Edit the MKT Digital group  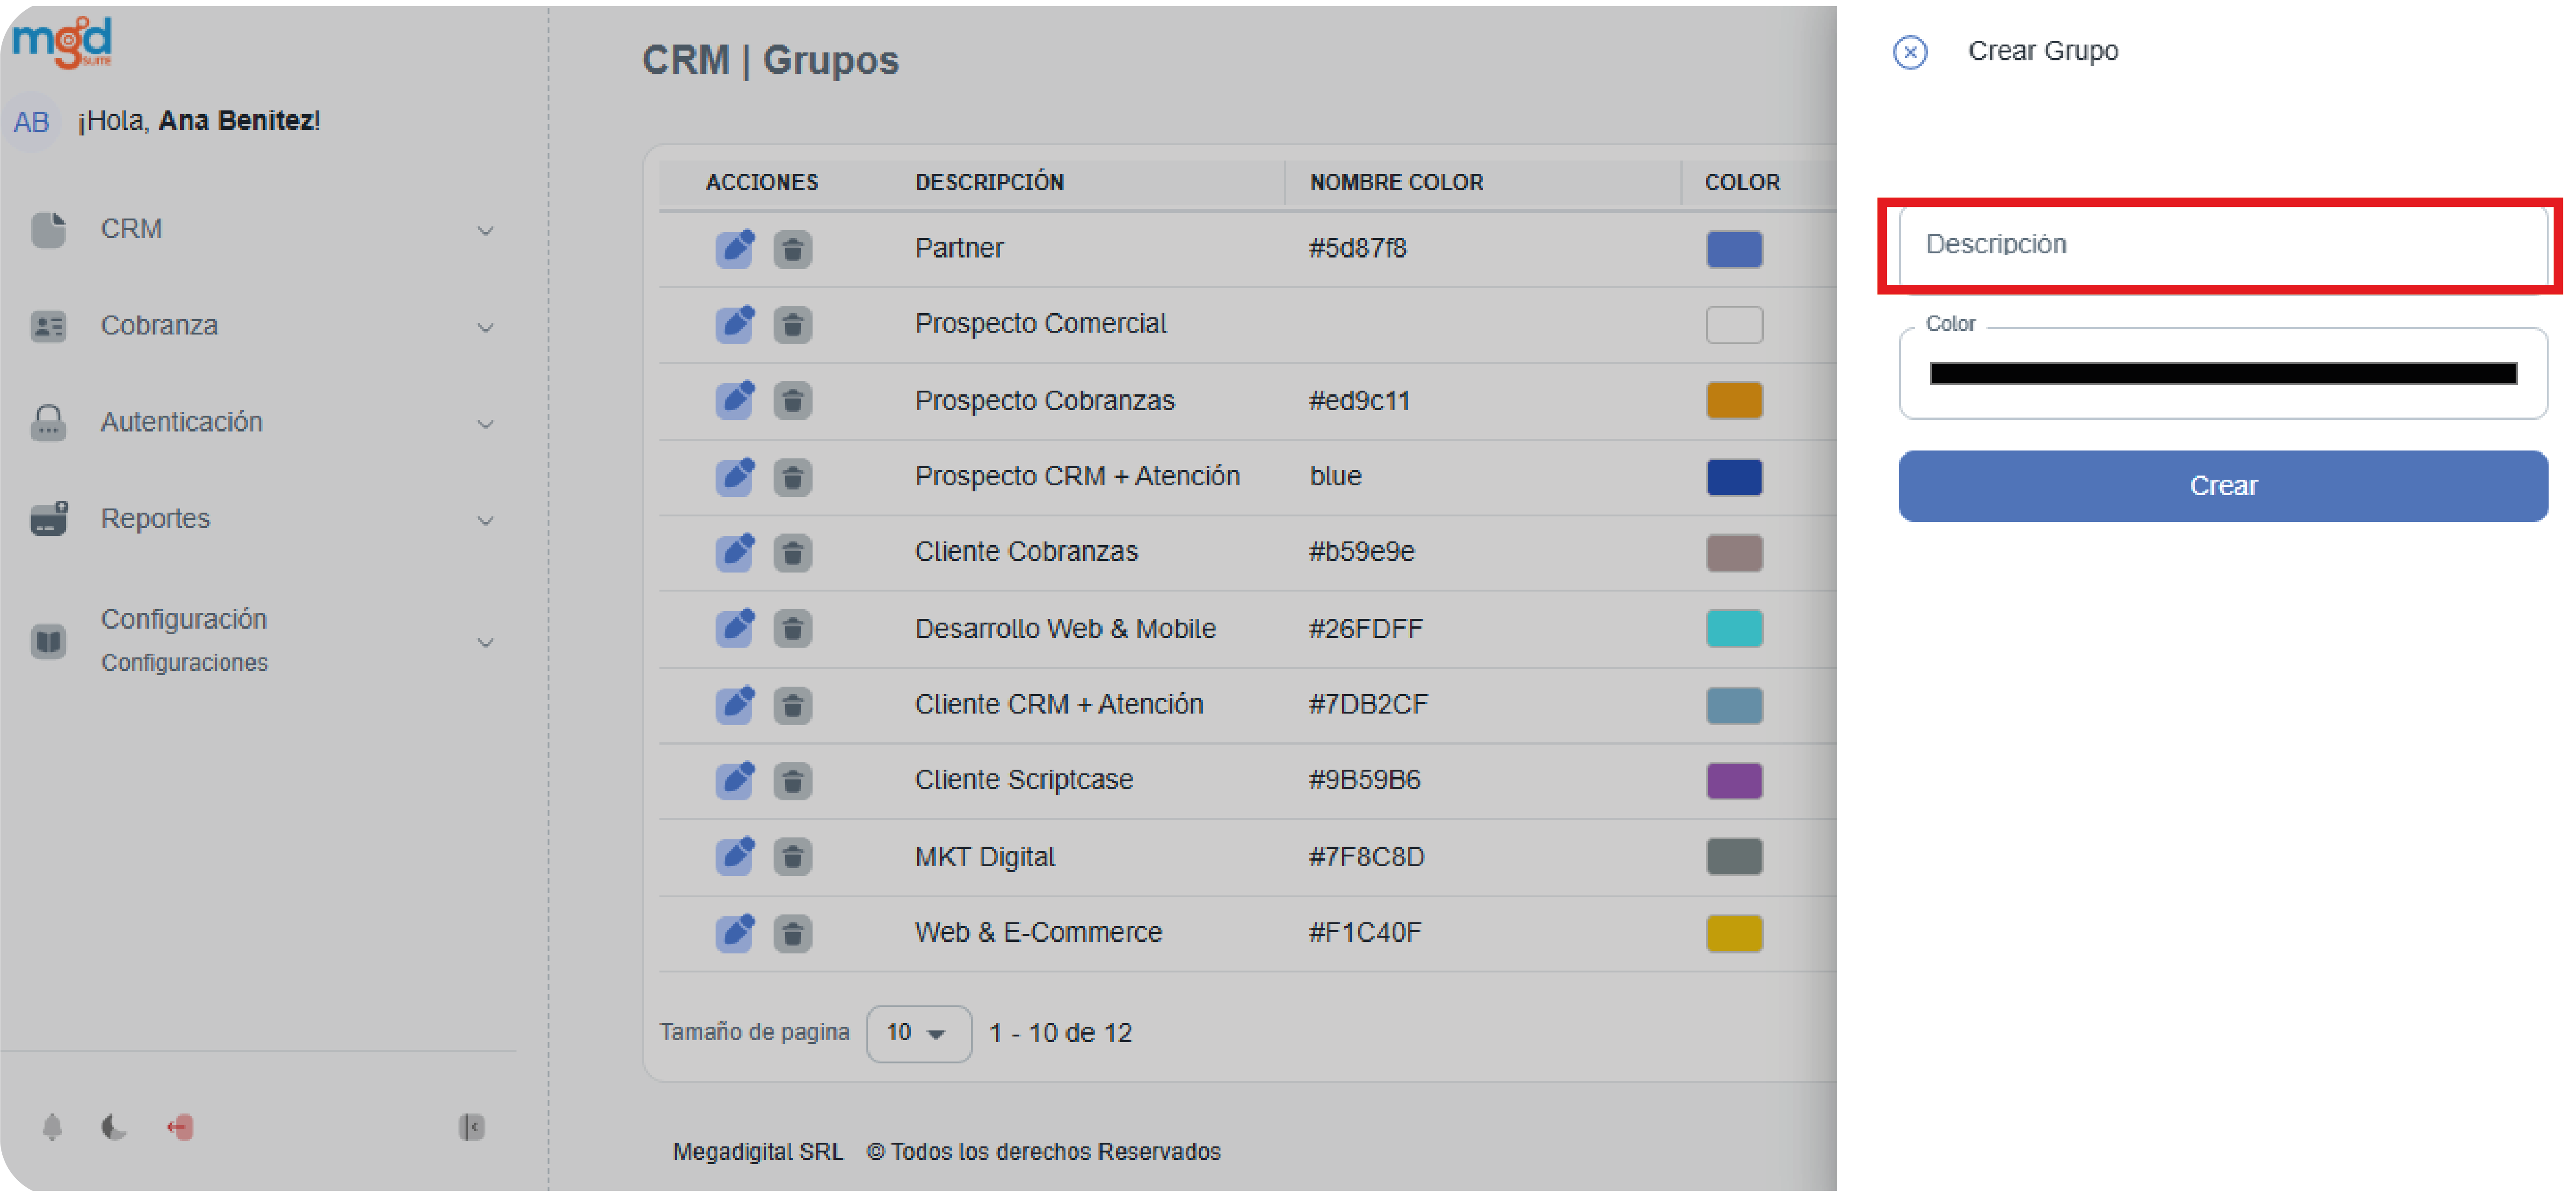[734, 857]
